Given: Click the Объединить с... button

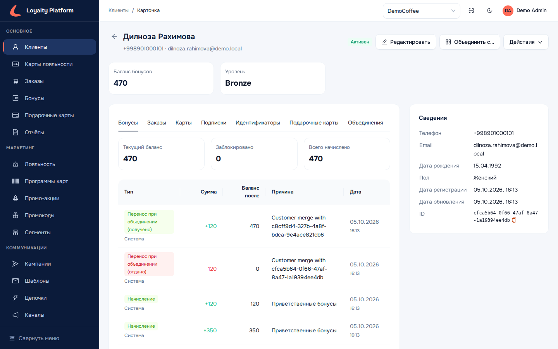Looking at the screenshot, I should (470, 42).
